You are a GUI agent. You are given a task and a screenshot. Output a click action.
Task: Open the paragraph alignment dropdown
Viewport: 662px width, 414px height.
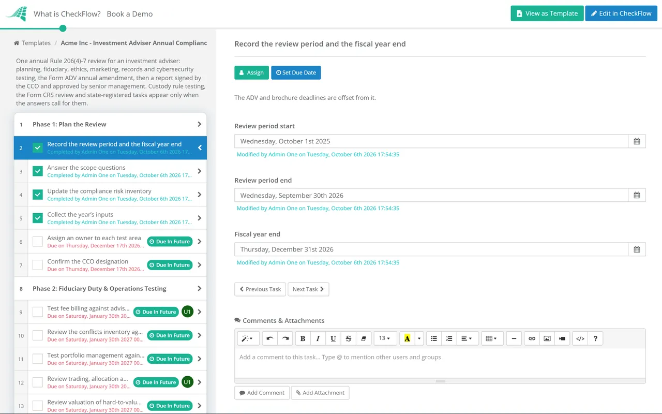[x=467, y=338]
